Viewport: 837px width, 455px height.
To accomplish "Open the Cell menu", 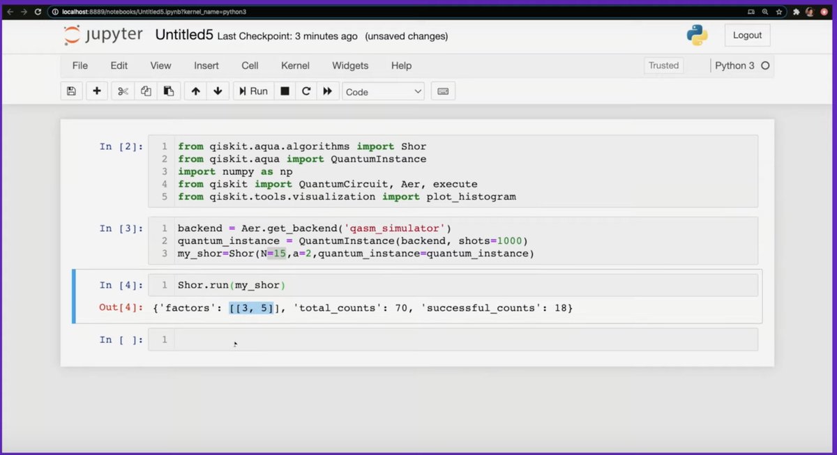I will pos(250,65).
